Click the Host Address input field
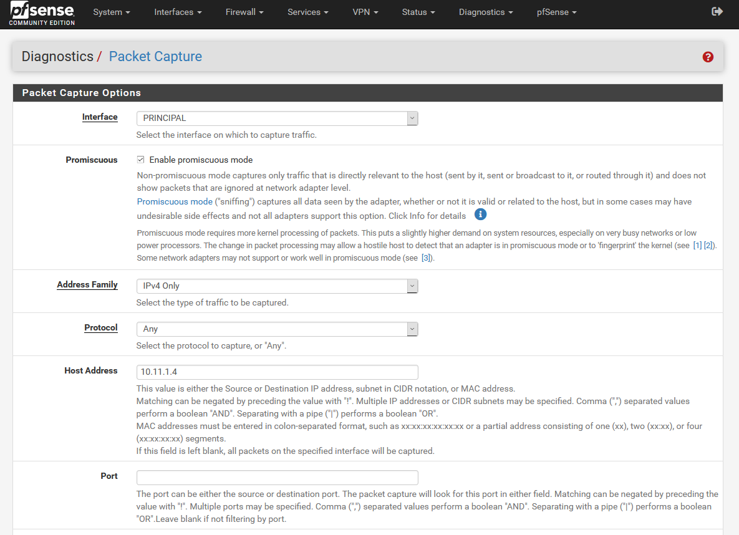739x535 pixels. click(x=277, y=372)
